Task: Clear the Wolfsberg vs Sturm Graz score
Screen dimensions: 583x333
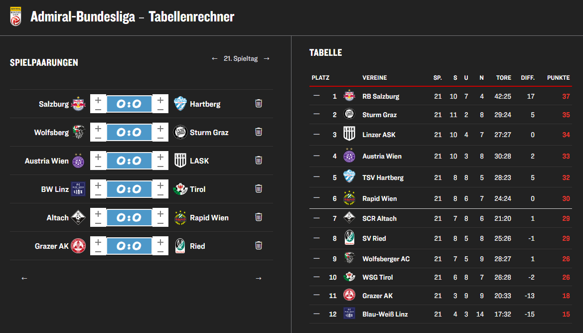Action: click(259, 132)
